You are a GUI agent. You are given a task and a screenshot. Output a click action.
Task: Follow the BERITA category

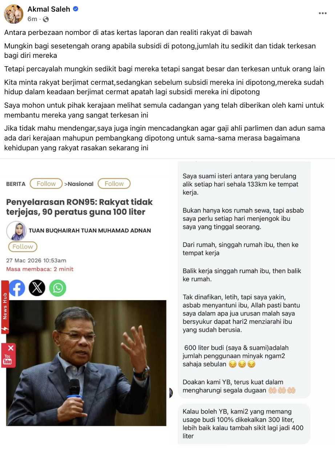tap(46, 184)
